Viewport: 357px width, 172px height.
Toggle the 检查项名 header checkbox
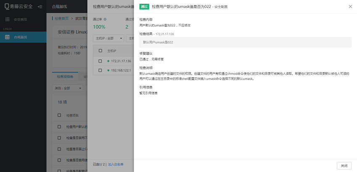tap(59, 115)
